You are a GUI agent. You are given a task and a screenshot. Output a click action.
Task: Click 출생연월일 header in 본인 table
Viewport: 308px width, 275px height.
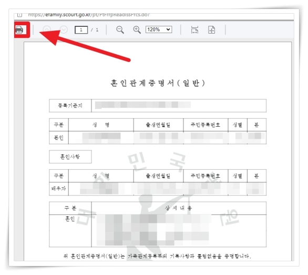[158, 125]
